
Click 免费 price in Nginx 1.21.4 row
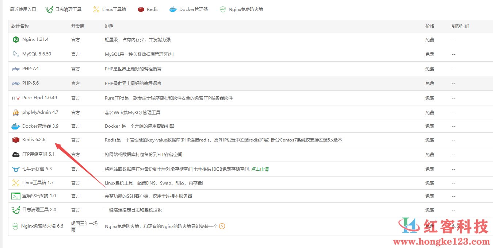(x=430, y=39)
